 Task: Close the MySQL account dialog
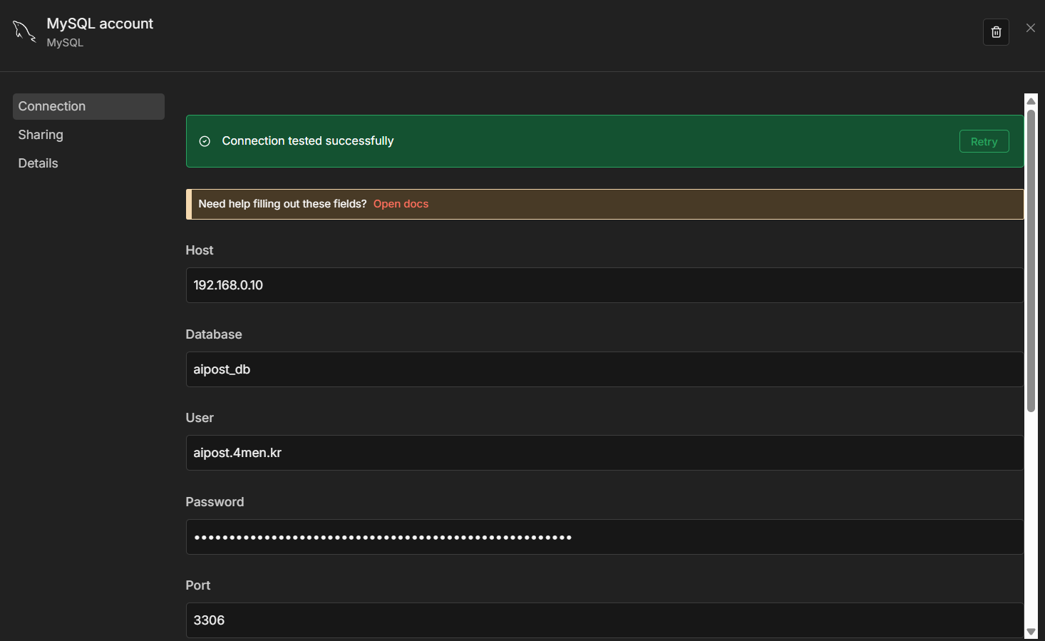1030,28
